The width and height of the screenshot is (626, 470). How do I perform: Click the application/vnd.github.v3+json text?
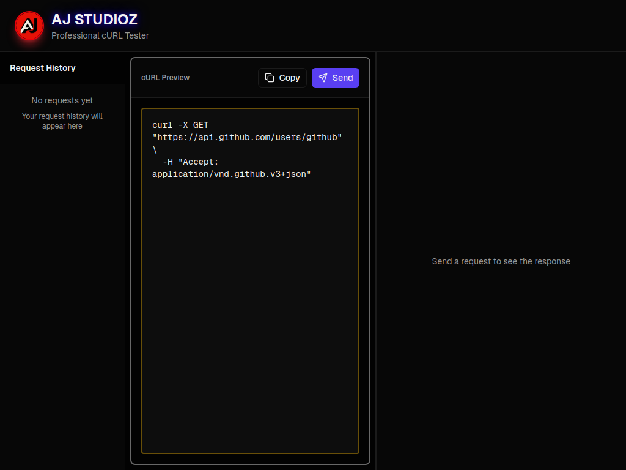pyautogui.click(x=232, y=174)
